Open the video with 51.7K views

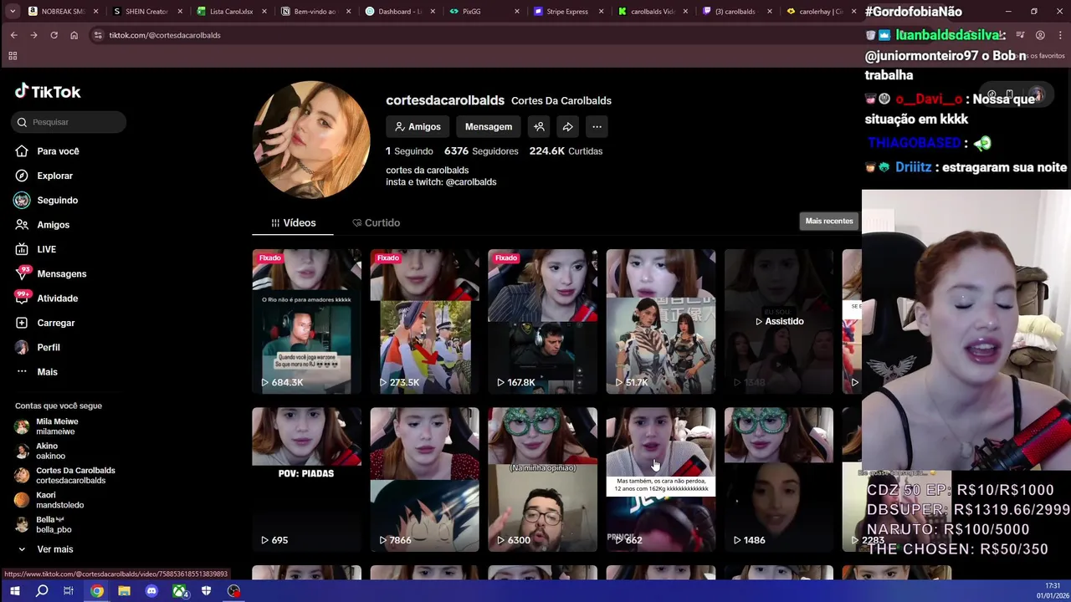(661, 321)
